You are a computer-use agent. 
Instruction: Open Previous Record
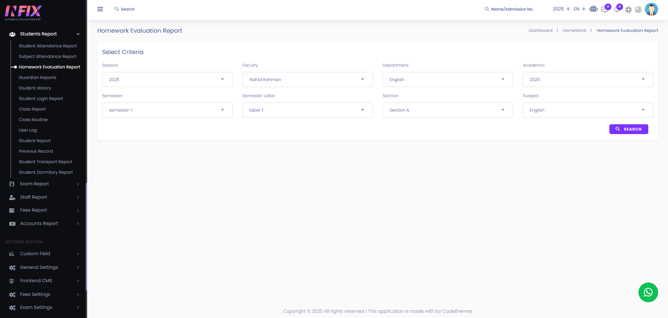coord(36,151)
